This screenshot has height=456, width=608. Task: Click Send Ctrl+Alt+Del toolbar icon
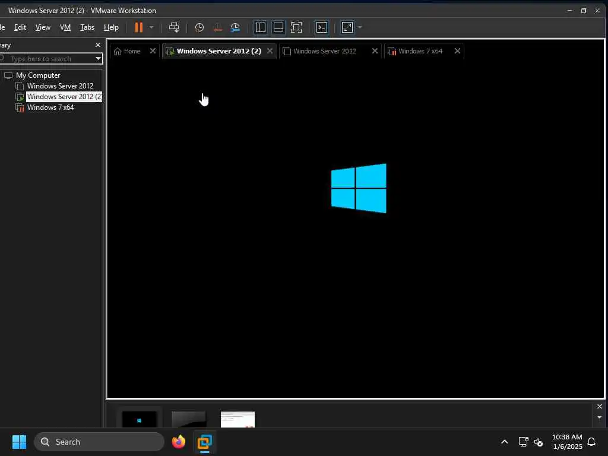[x=174, y=27]
